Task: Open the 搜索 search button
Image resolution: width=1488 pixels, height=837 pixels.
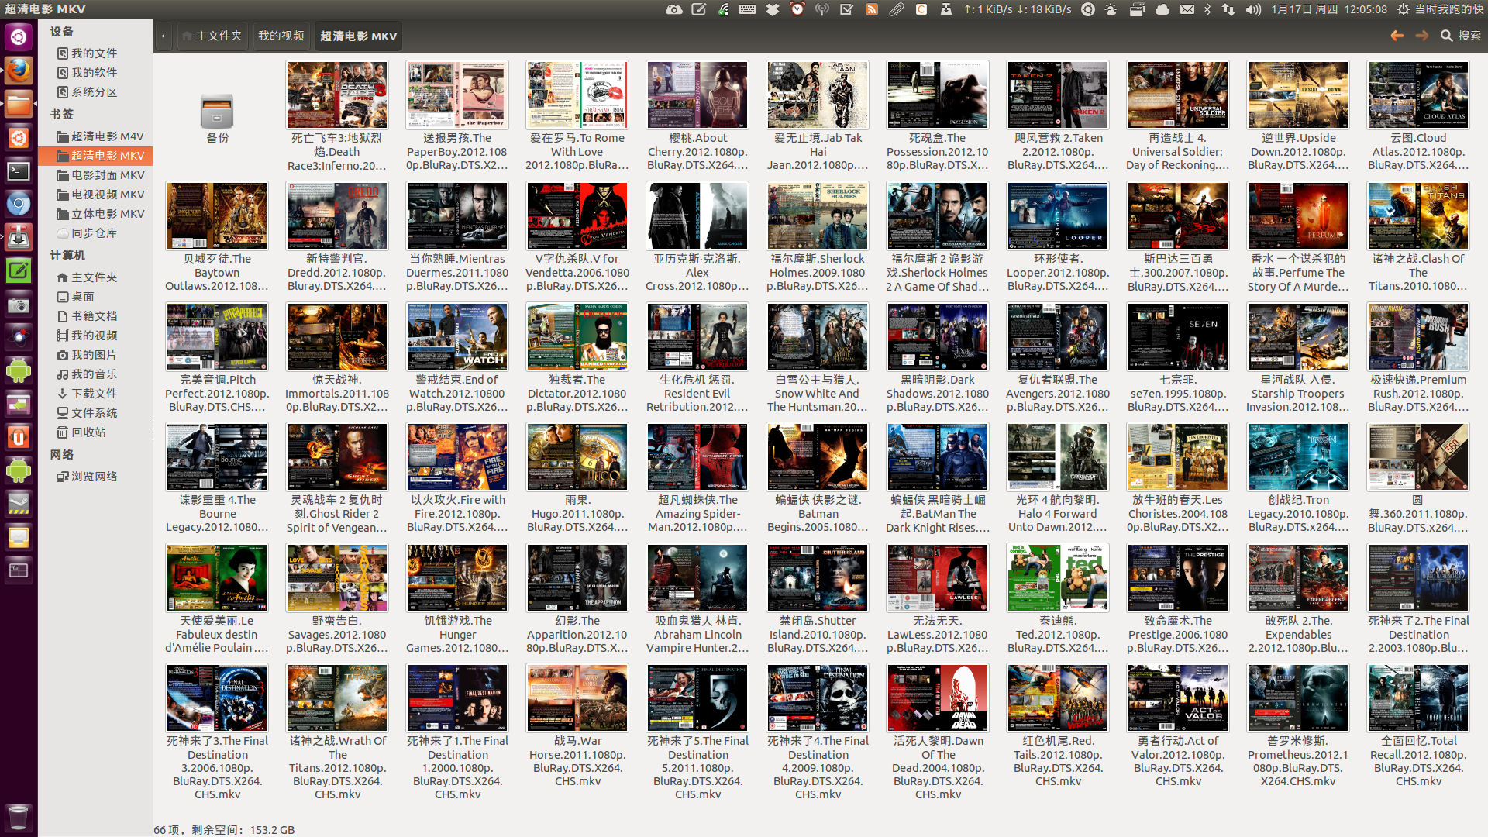Action: (1461, 36)
